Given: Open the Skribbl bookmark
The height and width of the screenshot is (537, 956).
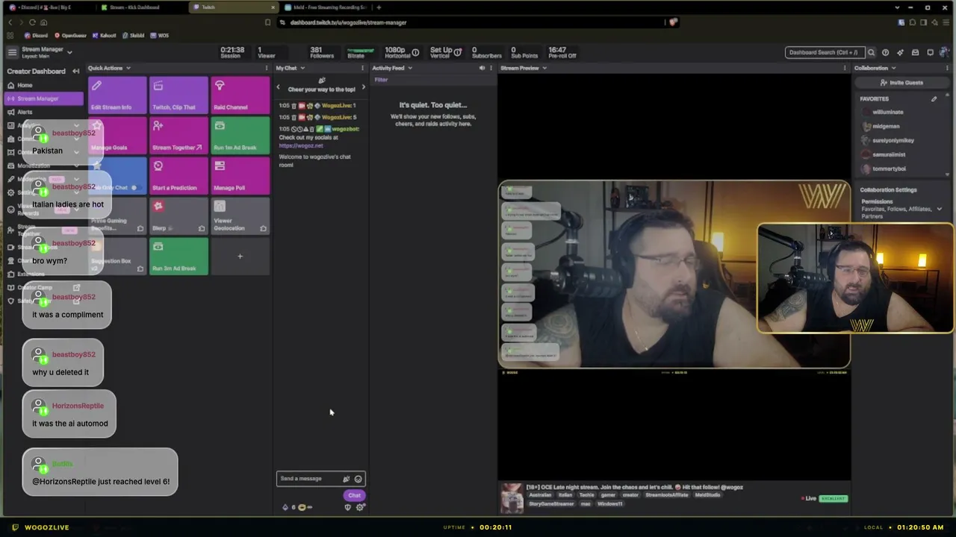Looking at the screenshot, I should click(x=133, y=36).
